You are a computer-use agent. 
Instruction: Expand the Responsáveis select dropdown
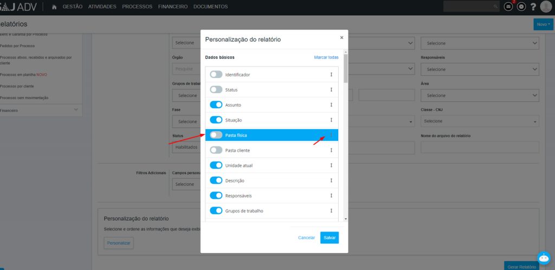pos(480,69)
